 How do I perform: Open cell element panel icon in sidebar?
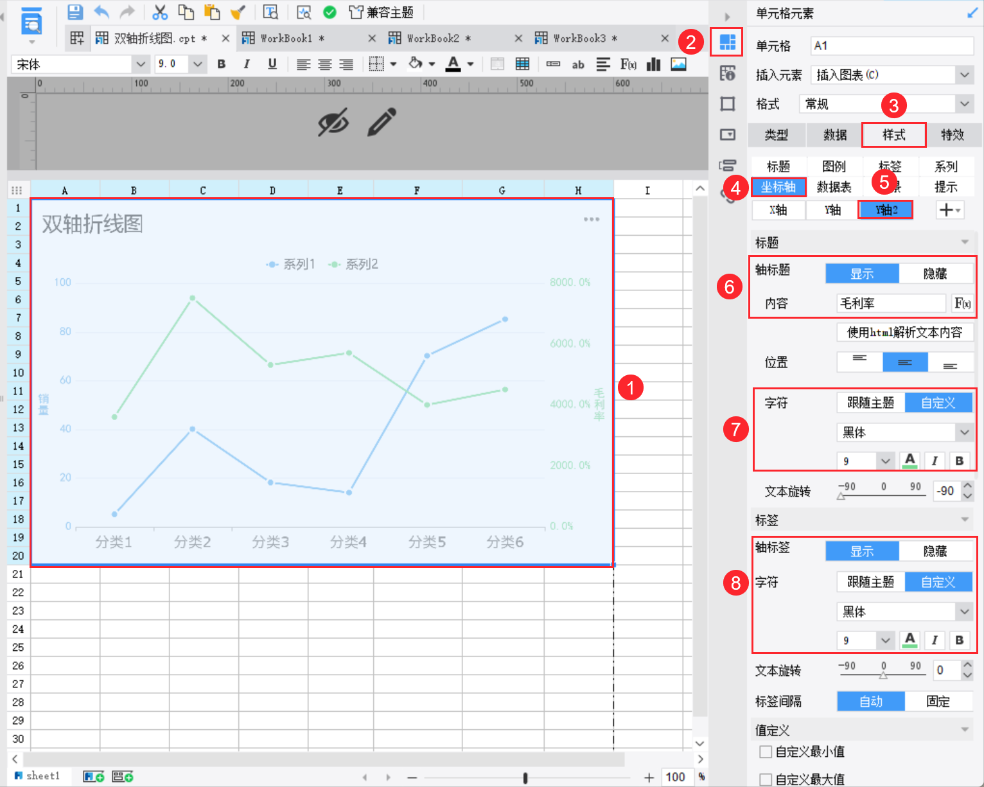pyautogui.click(x=727, y=42)
